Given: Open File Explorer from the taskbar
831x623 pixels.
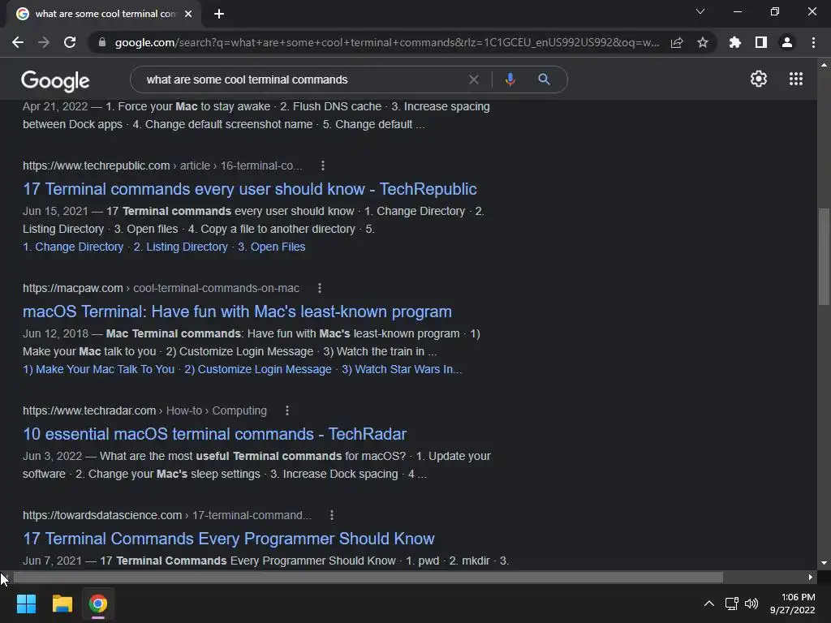Looking at the screenshot, I should click(x=62, y=604).
